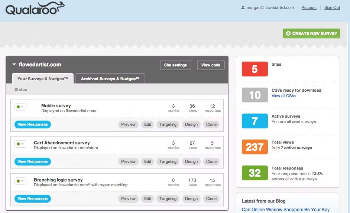
Task: Click the user icon beside morgan@flawedartist.com
Action: 243,7
